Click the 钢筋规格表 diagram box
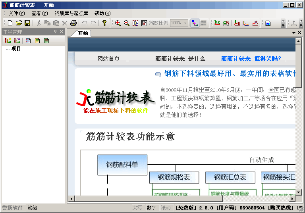Viewport: 305px width, 213px height. [174, 177]
